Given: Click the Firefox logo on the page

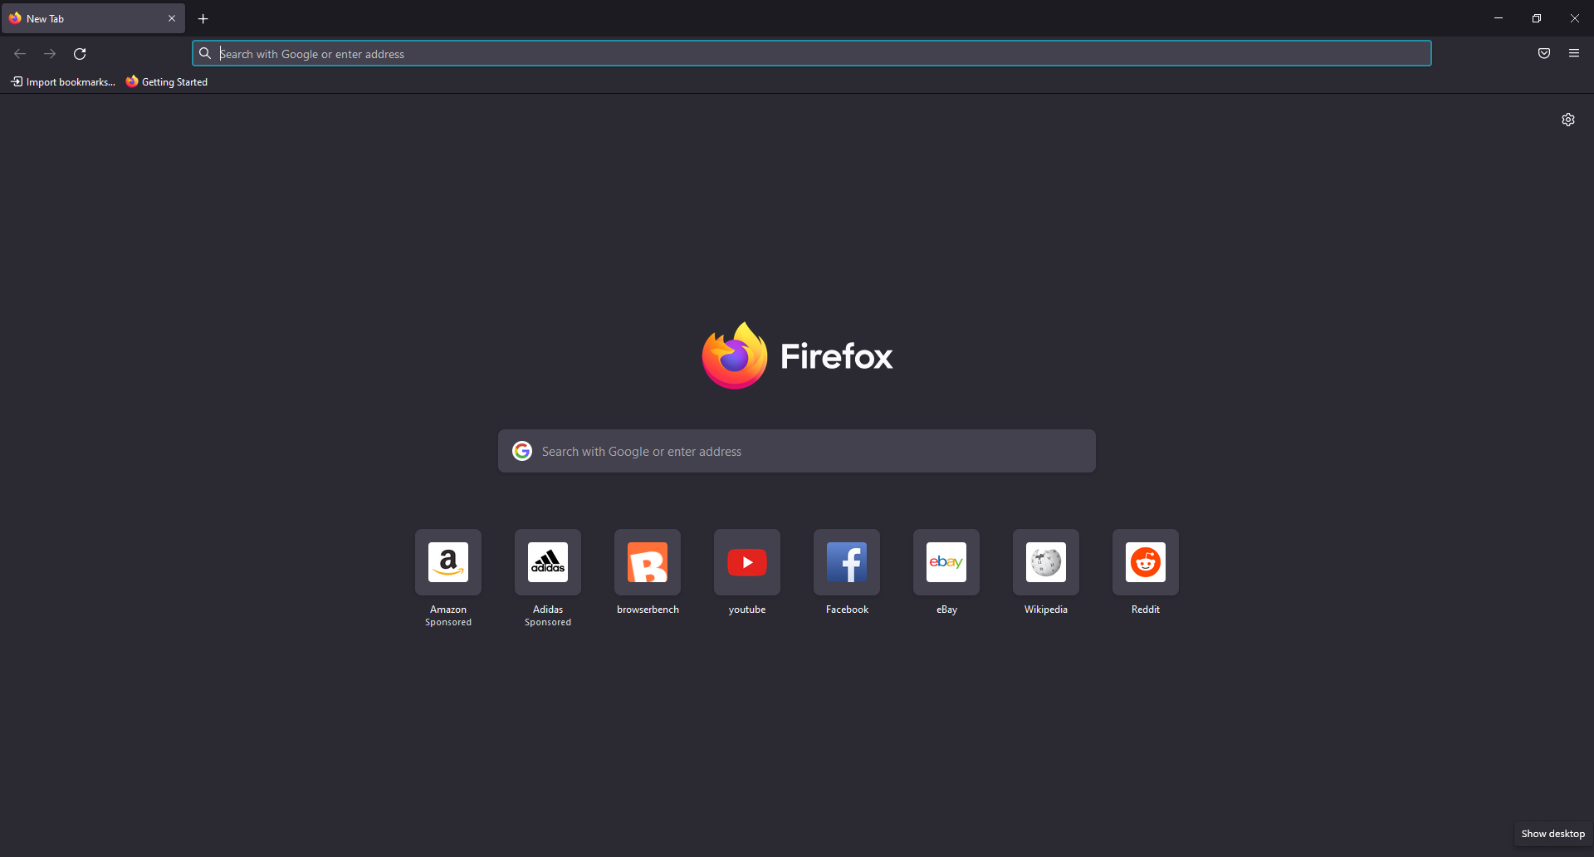Looking at the screenshot, I should [x=797, y=356].
